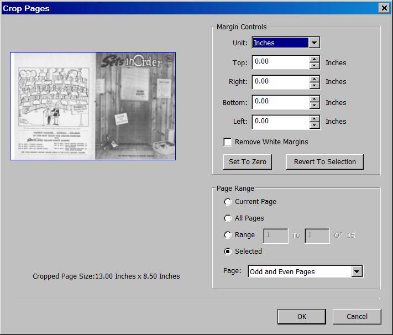
Task: Increase the Left margin with up arrow
Action: tap(315, 119)
